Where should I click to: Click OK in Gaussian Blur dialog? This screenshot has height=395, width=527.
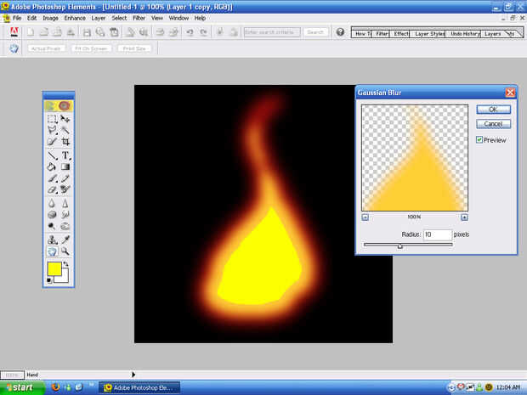tap(493, 110)
